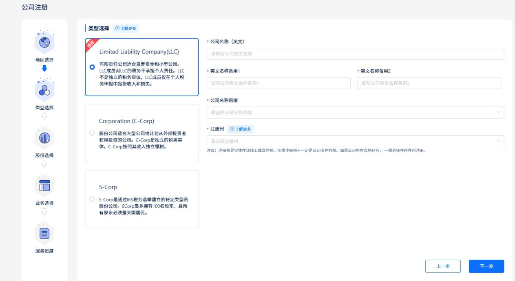Click the 服务进度 step label

(44, 251)
